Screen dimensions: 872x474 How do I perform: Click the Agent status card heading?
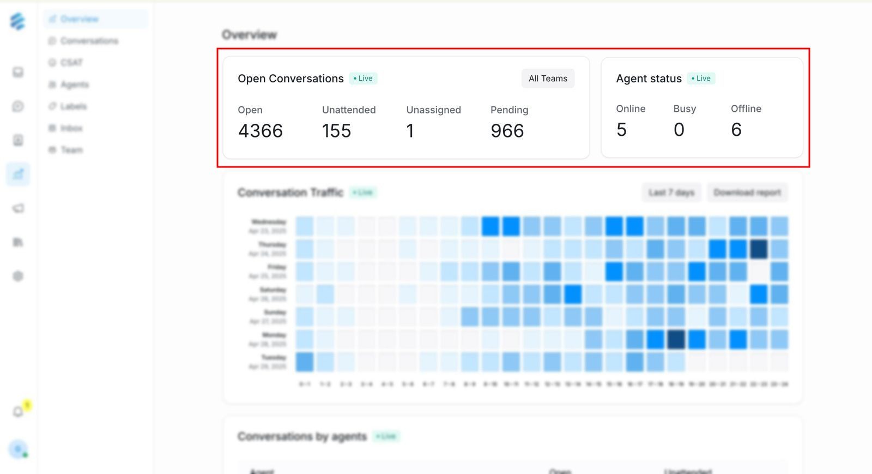[649, 79]
